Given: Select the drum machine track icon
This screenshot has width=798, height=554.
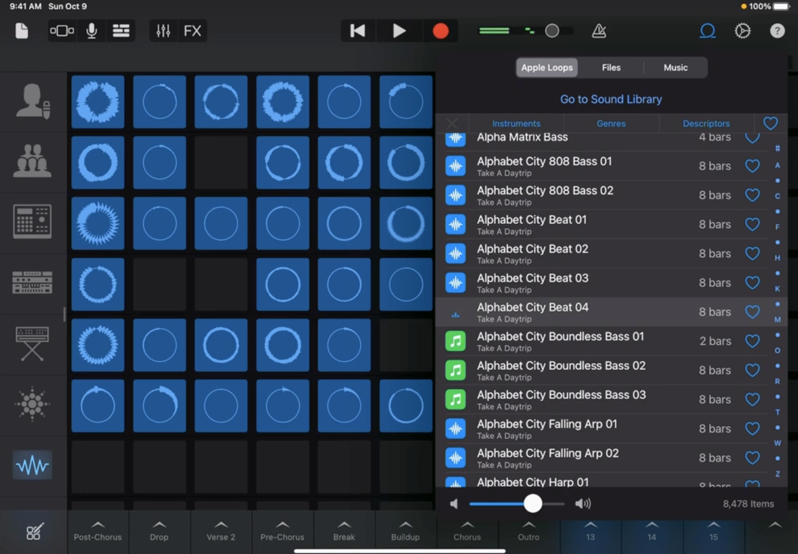Looking at the screenshot, I should pyautogui.click(x=32, y=221).
